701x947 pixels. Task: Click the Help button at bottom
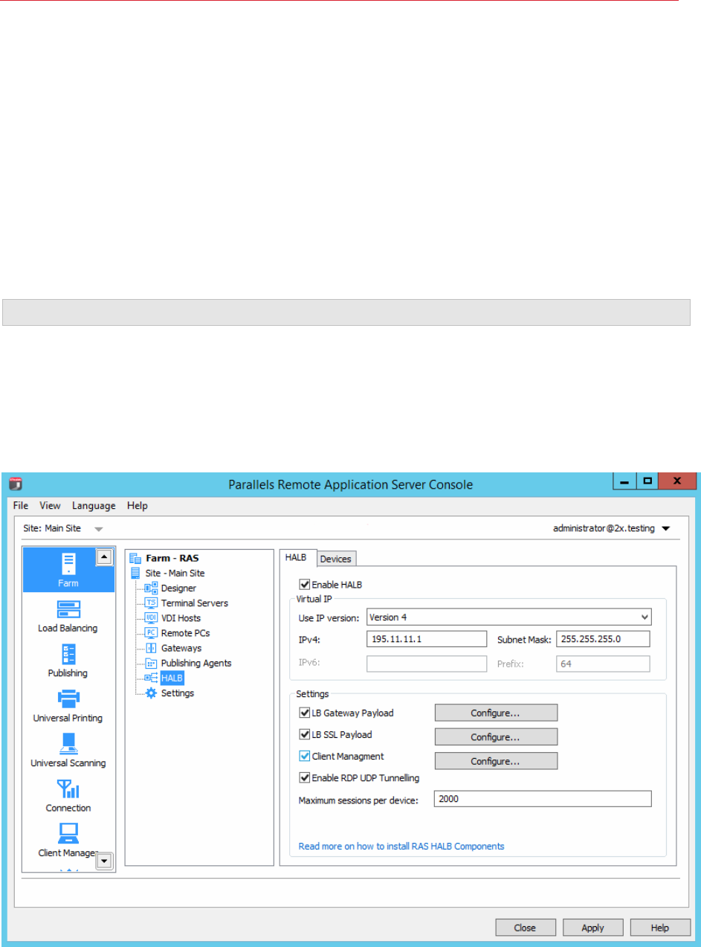tap(659, 928)
